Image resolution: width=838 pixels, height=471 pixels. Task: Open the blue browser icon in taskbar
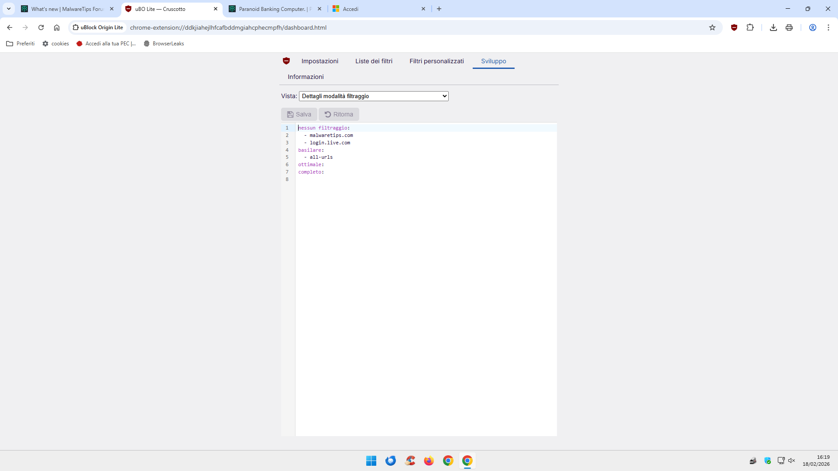(391, 461)
